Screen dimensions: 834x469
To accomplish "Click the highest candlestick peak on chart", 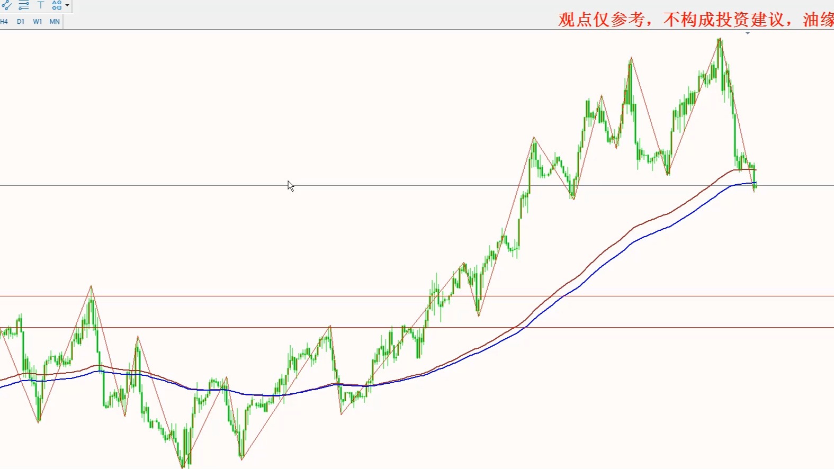I will [x=720, y=40].
